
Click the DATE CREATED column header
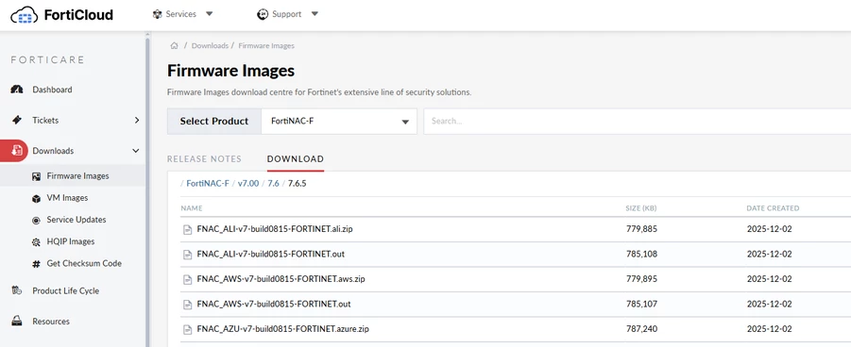[773, 208]
